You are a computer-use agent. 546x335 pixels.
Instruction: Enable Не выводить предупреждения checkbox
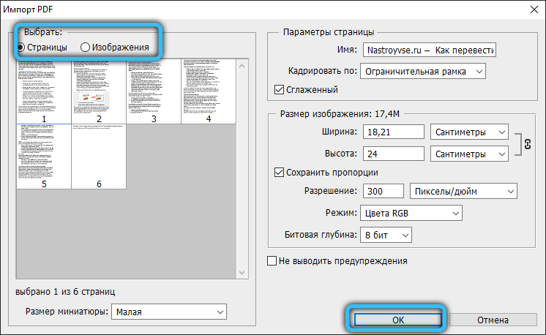[273, 260]
